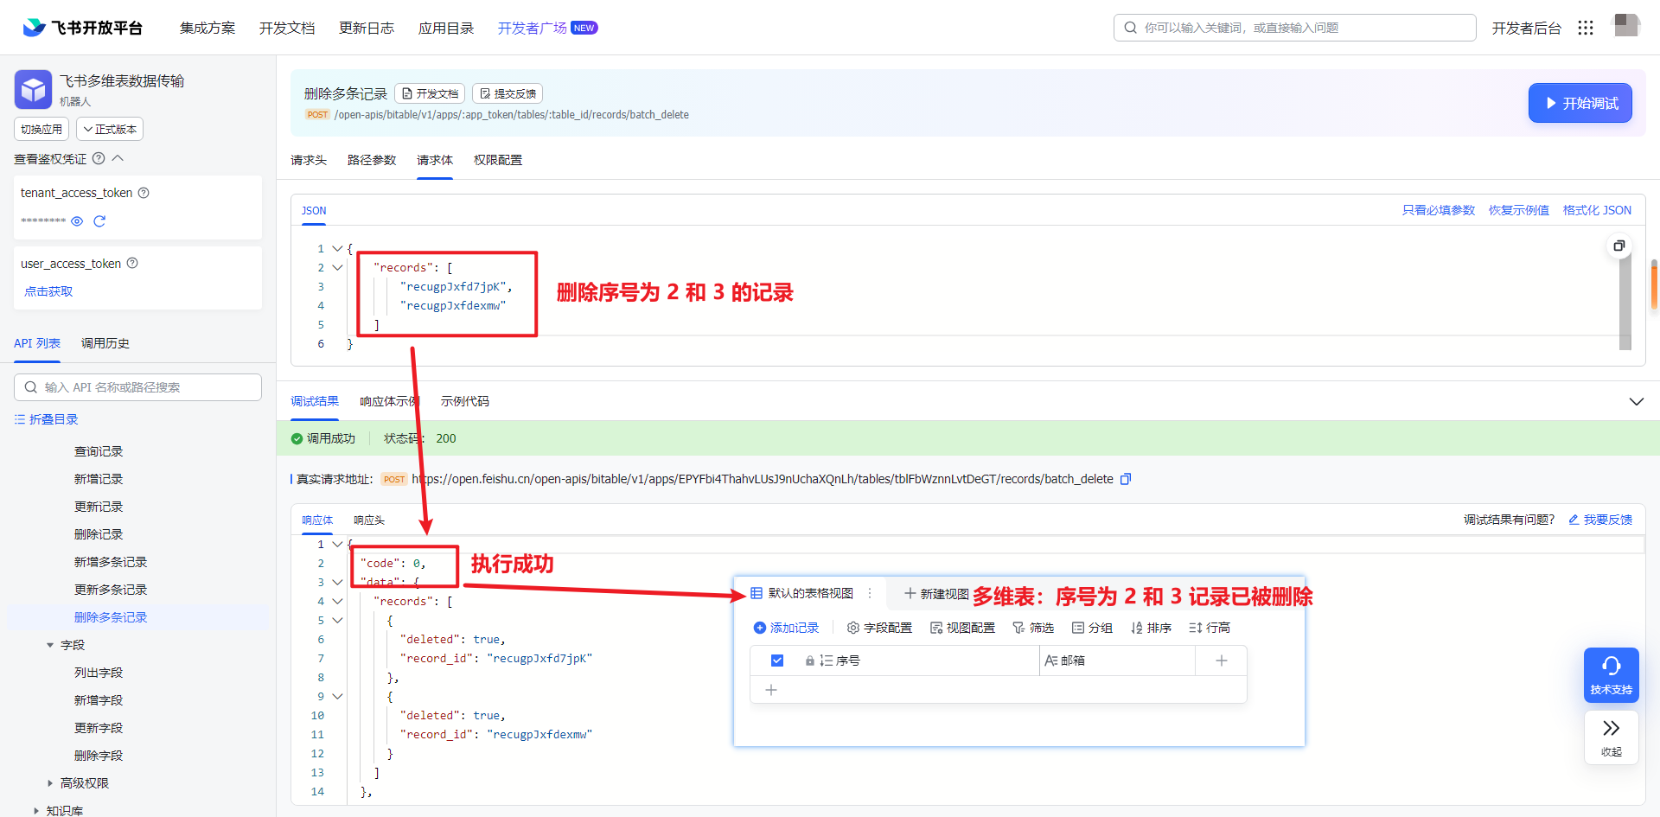Open the 开发文档 button beside API title
Screen dimensions: 1660x817
point(430,93)
